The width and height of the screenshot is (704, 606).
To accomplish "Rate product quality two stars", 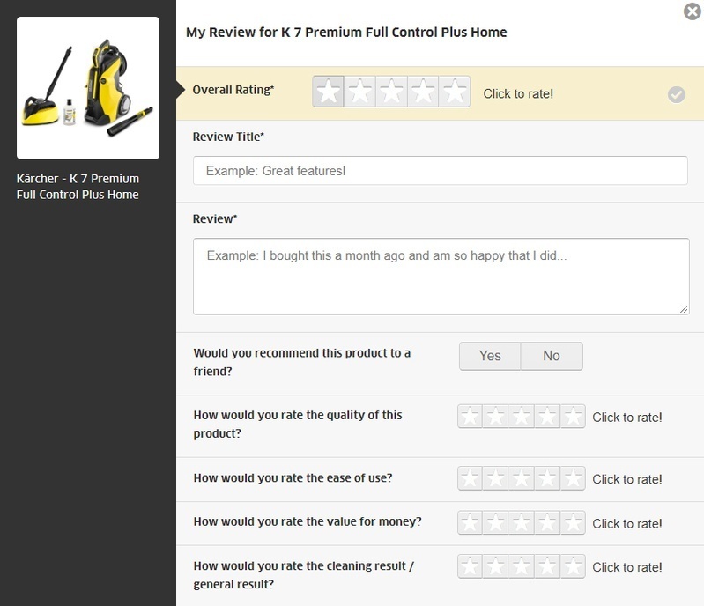I will 496,417.
